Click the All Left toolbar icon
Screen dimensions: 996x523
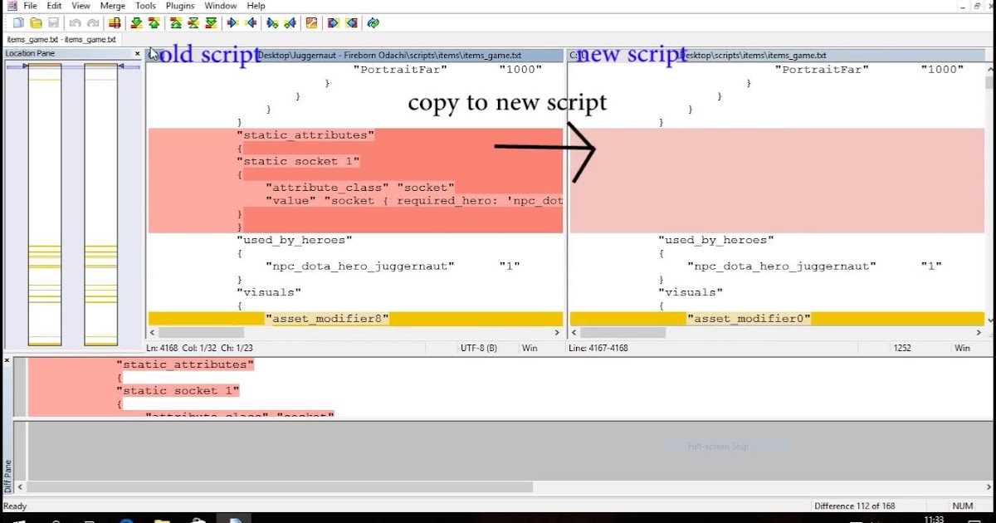pos(351,23)
